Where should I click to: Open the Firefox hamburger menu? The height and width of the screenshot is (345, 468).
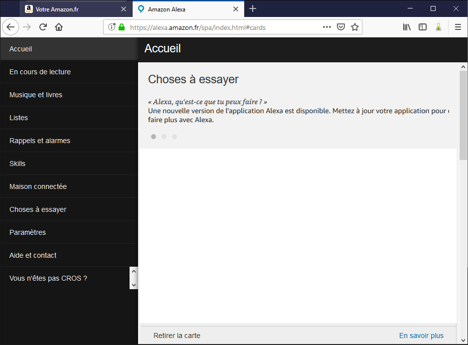click(x=458, y=27)
